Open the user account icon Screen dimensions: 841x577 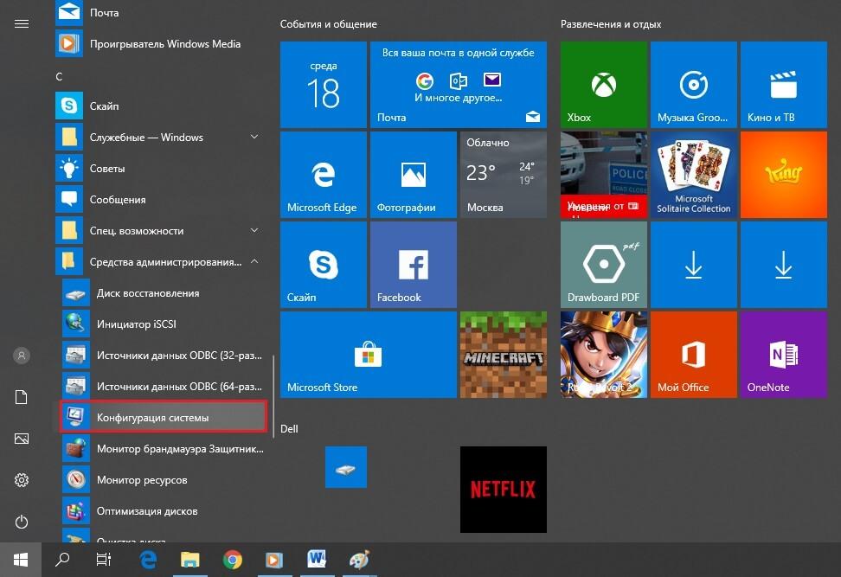pos(22,356)
